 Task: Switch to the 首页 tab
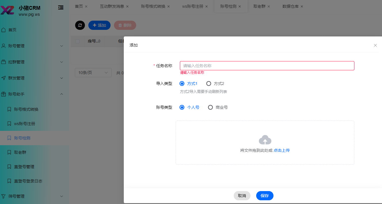(x=79, y=6)
